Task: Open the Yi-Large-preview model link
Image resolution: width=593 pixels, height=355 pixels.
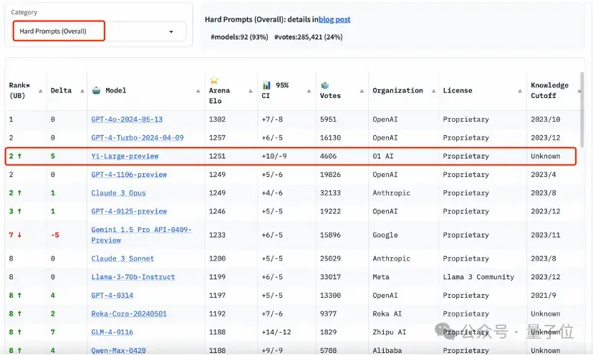Action: click(x=125, y=156)
